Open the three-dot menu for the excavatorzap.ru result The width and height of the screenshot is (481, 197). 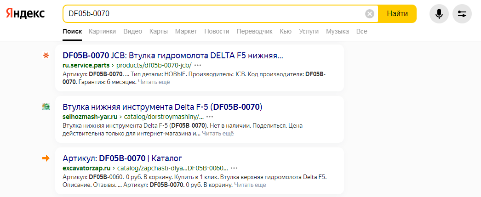(235, 168)
